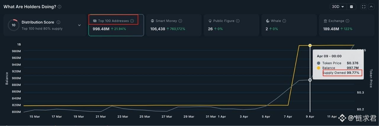Click Token Price $0.376 tooltip row
Viewport: 379px width, 126px height.
point(338,63)
